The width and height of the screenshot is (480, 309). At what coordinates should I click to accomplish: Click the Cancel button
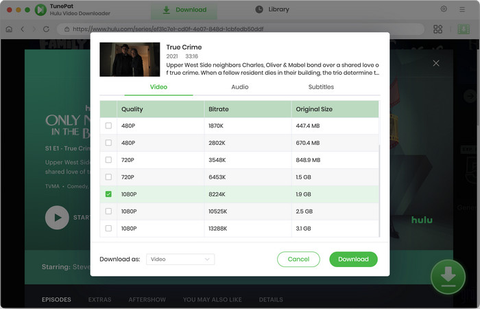click(x=298, y=260)
